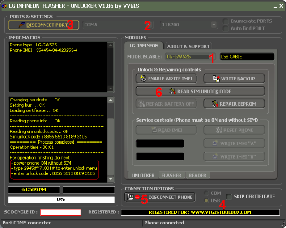
Task: Click the computer icon on Disconnect Phone
Action: pyautogui.click(x=130, y=197)
